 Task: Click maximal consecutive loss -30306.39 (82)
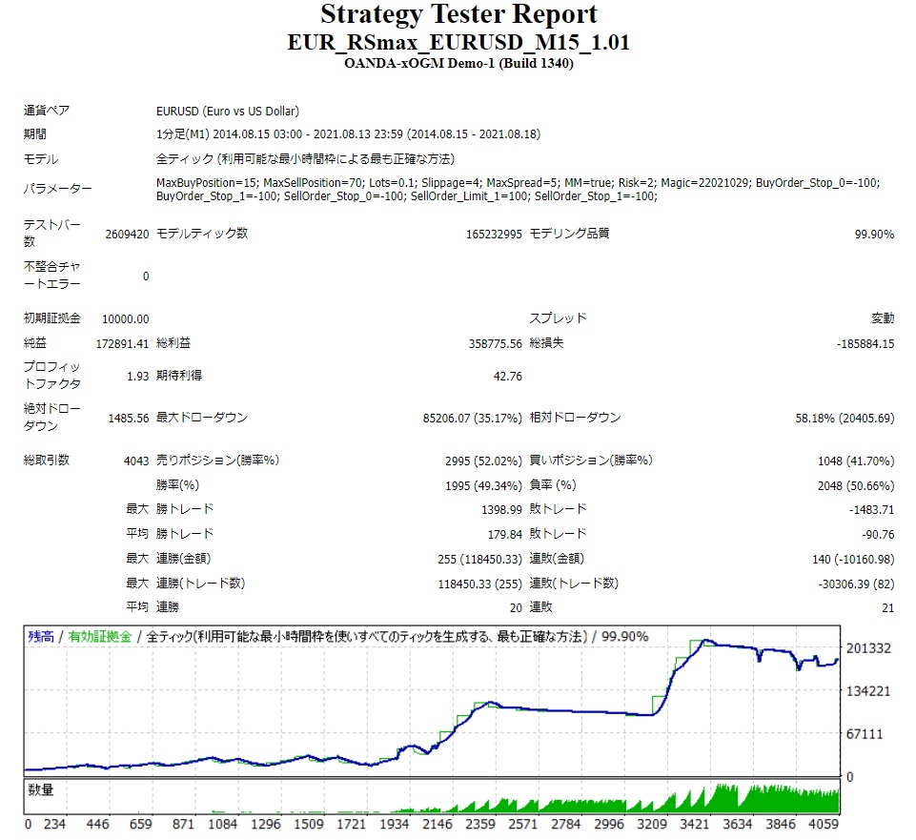tap(856, 584)
